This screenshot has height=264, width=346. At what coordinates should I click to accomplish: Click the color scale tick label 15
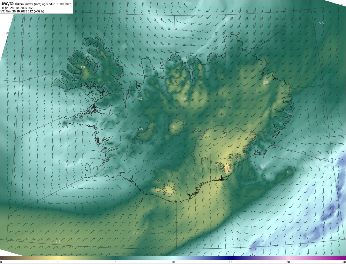pyautogui.click(x=231, y=262)
